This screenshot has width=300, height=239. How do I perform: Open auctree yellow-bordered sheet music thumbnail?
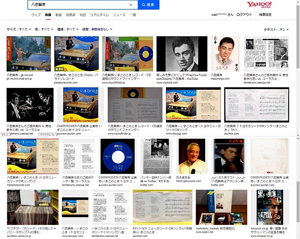pyautogui.click(x=162, y=207)
